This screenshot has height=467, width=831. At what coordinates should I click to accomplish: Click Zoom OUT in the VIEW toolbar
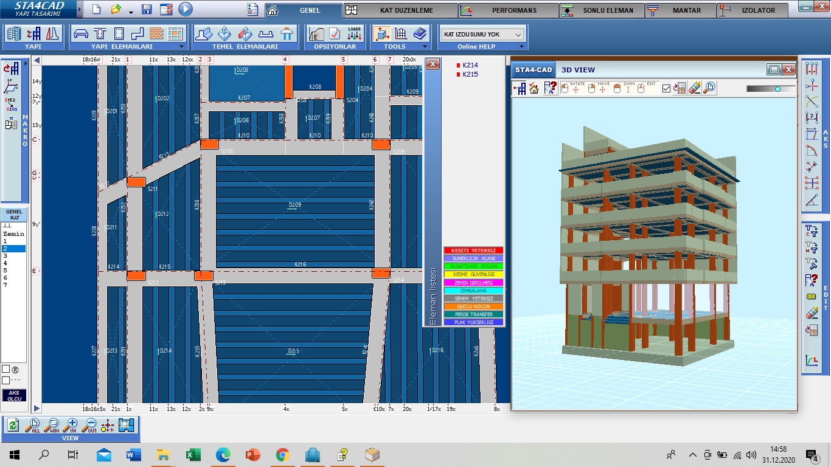pos(91,426)
